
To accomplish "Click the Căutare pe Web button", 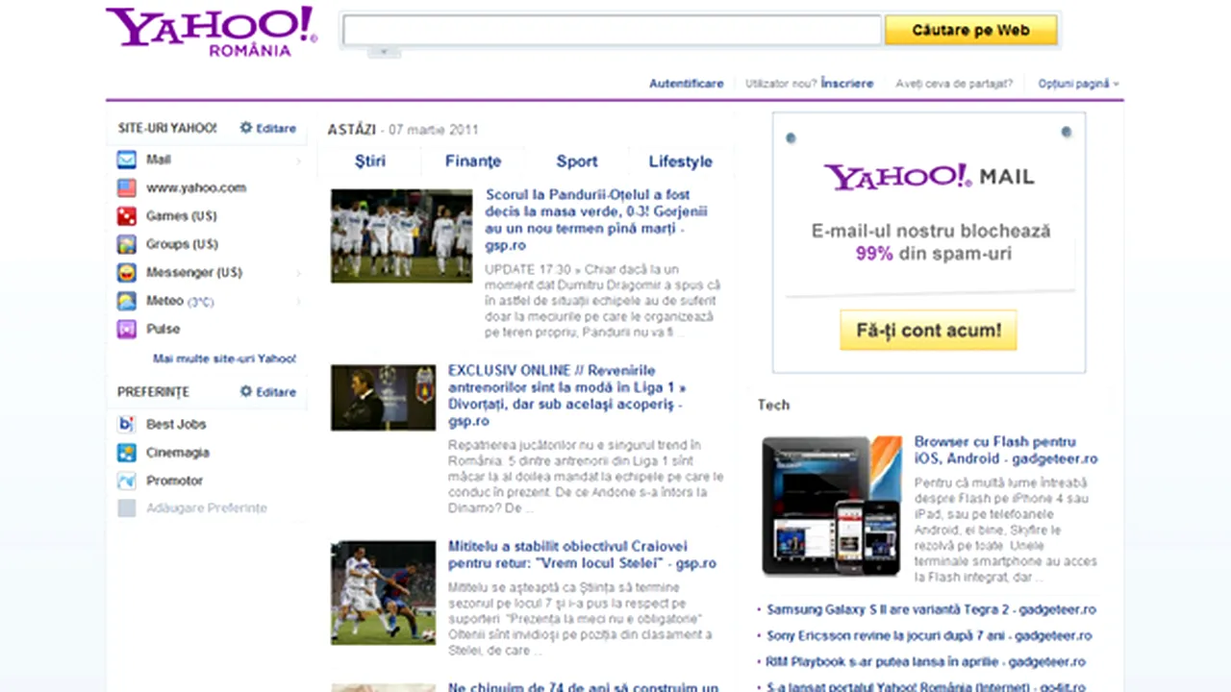I will (x=970, y=30).
